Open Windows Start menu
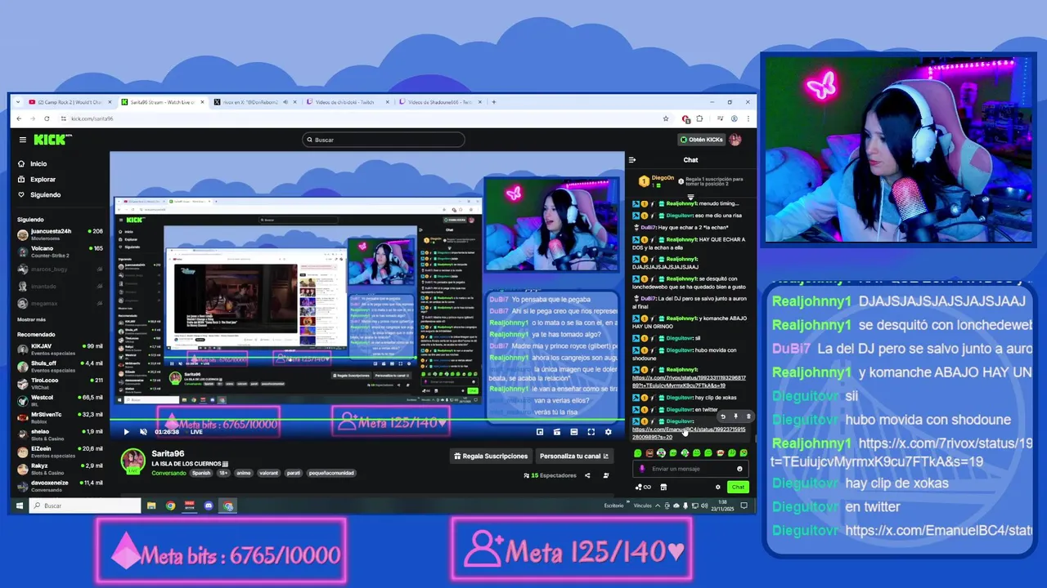Viewport: 1047px width, 588px height. (19, 506)
